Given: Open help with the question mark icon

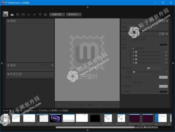Looking at the screenshot, I should pyautogui.click(x=40, y=15).
